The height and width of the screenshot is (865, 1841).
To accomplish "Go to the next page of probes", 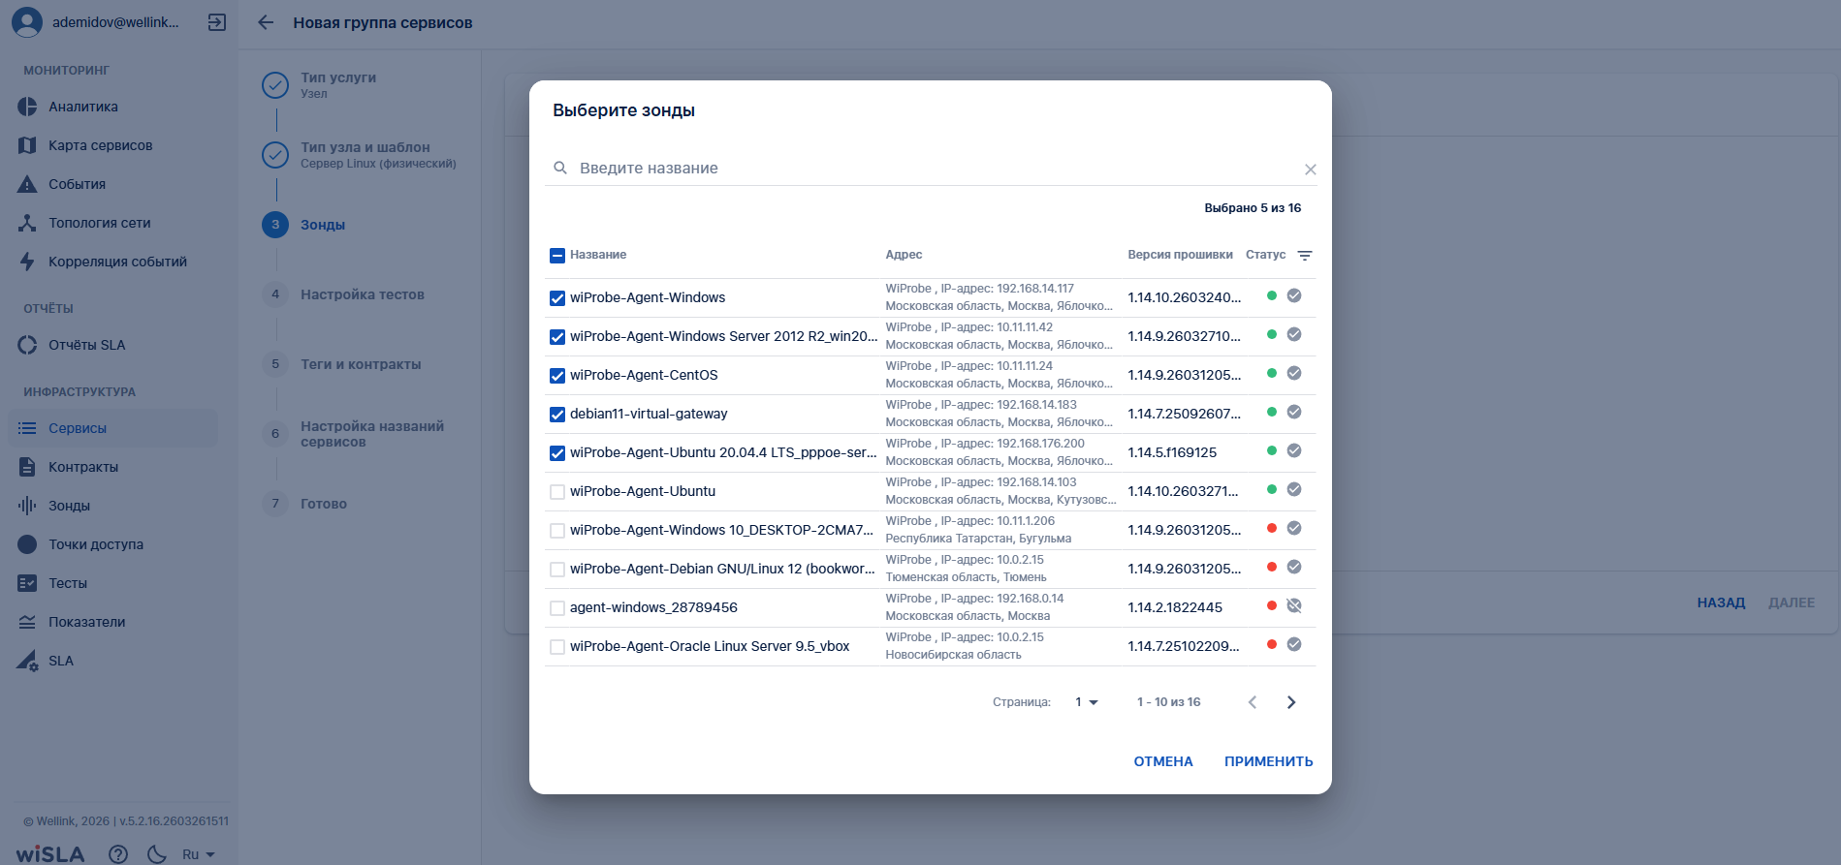I will (1291, 702).
